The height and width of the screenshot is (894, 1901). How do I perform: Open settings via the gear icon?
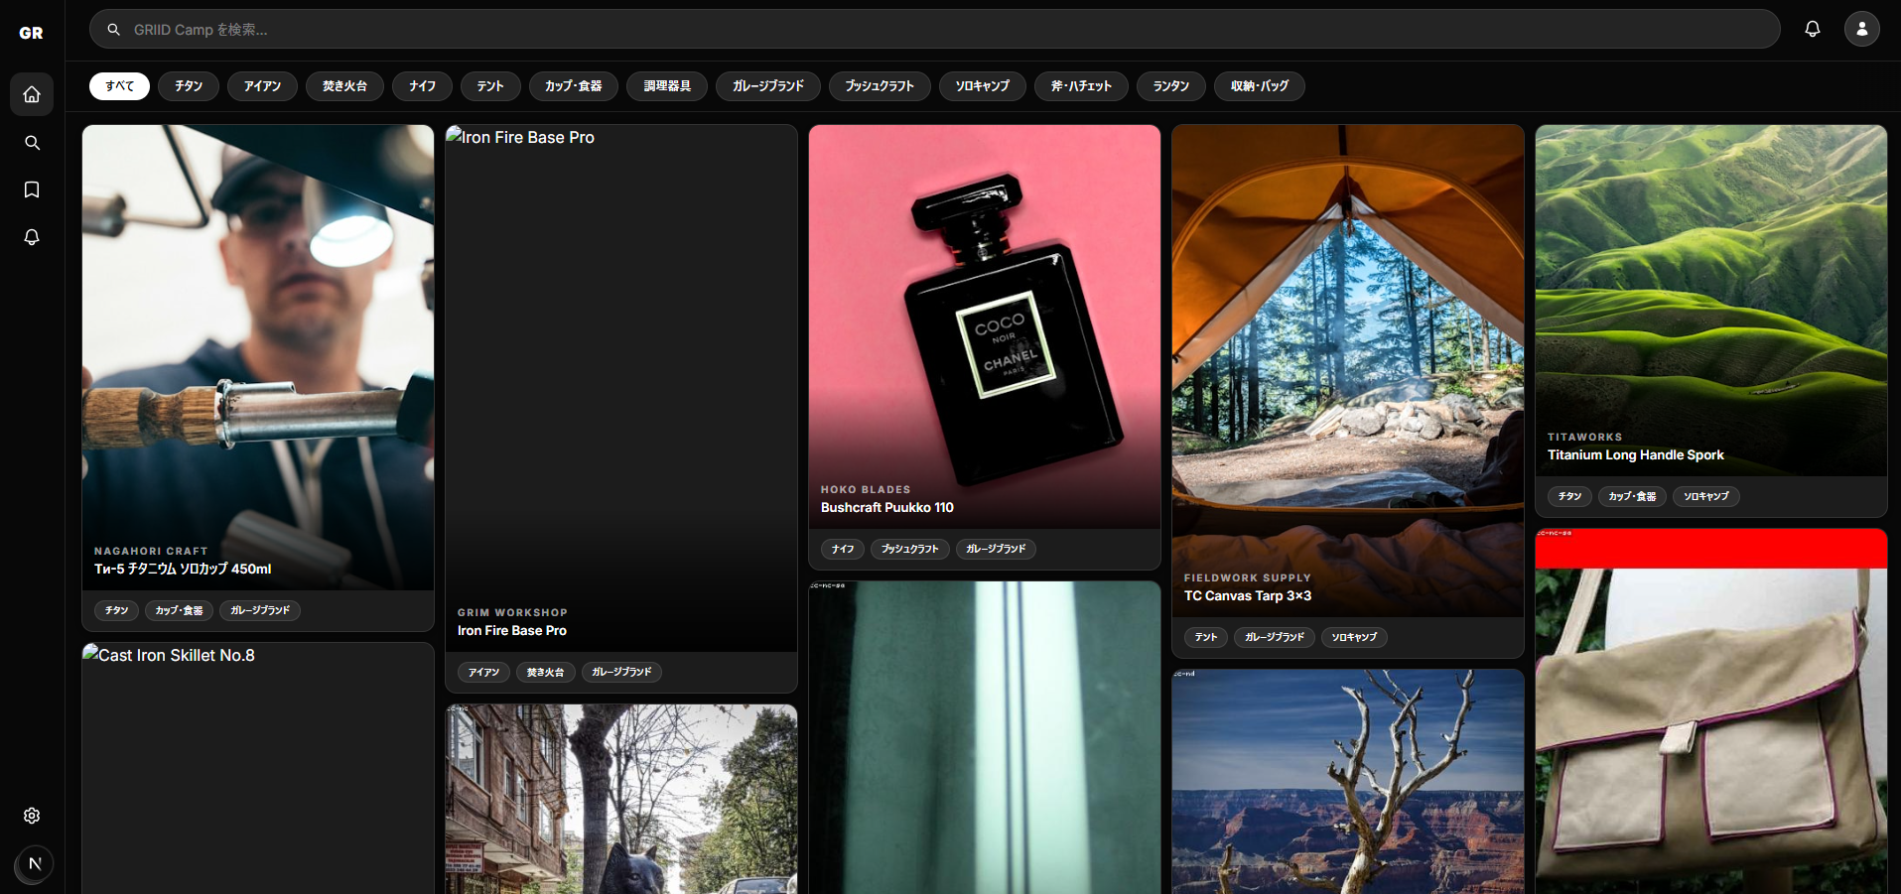coord(32,816)
